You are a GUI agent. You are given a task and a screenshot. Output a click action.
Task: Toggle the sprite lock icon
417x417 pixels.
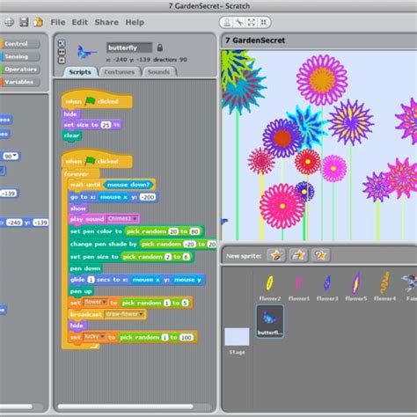click(x=160, y=48)
